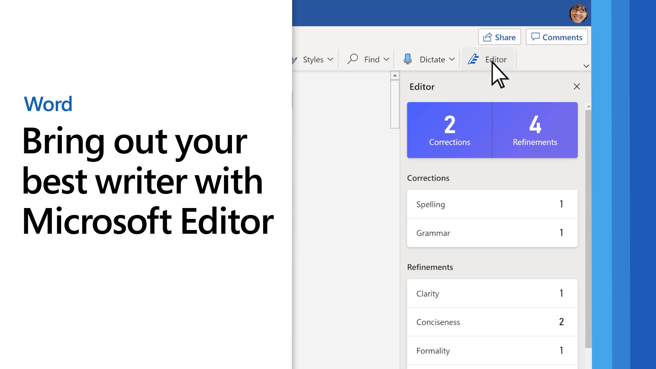The width and height of the screenshot is (656, 369).
Task: Select the Corrections category tab
Action: [x=449, y=130]
